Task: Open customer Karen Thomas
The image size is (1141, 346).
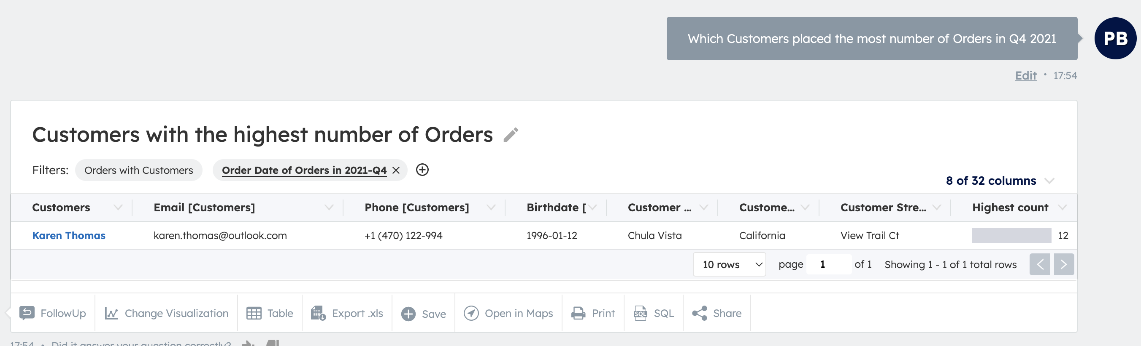Action: (x=69, y=235)
